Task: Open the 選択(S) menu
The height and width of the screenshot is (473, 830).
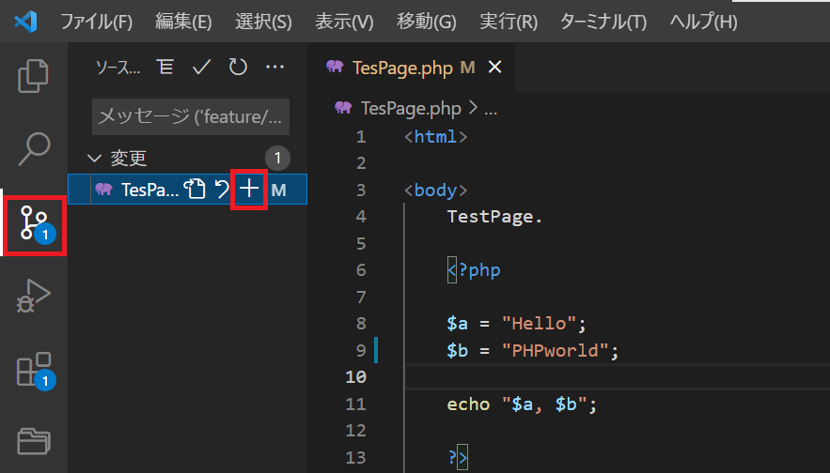Action: coord(263,22)
